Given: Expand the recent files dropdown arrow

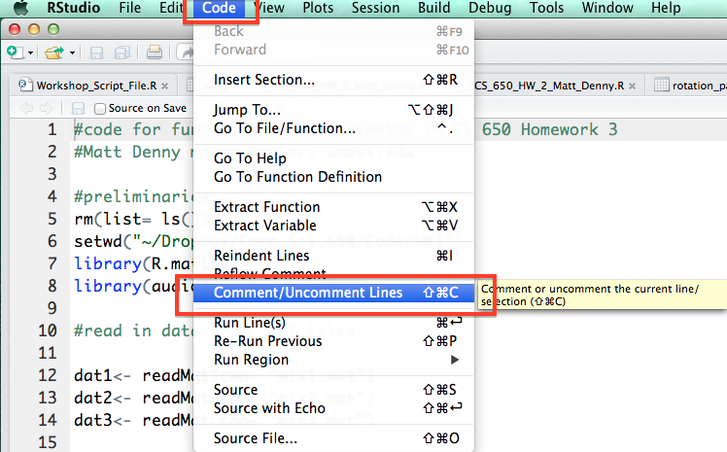Looking at the screenshot, I should 72,52.
